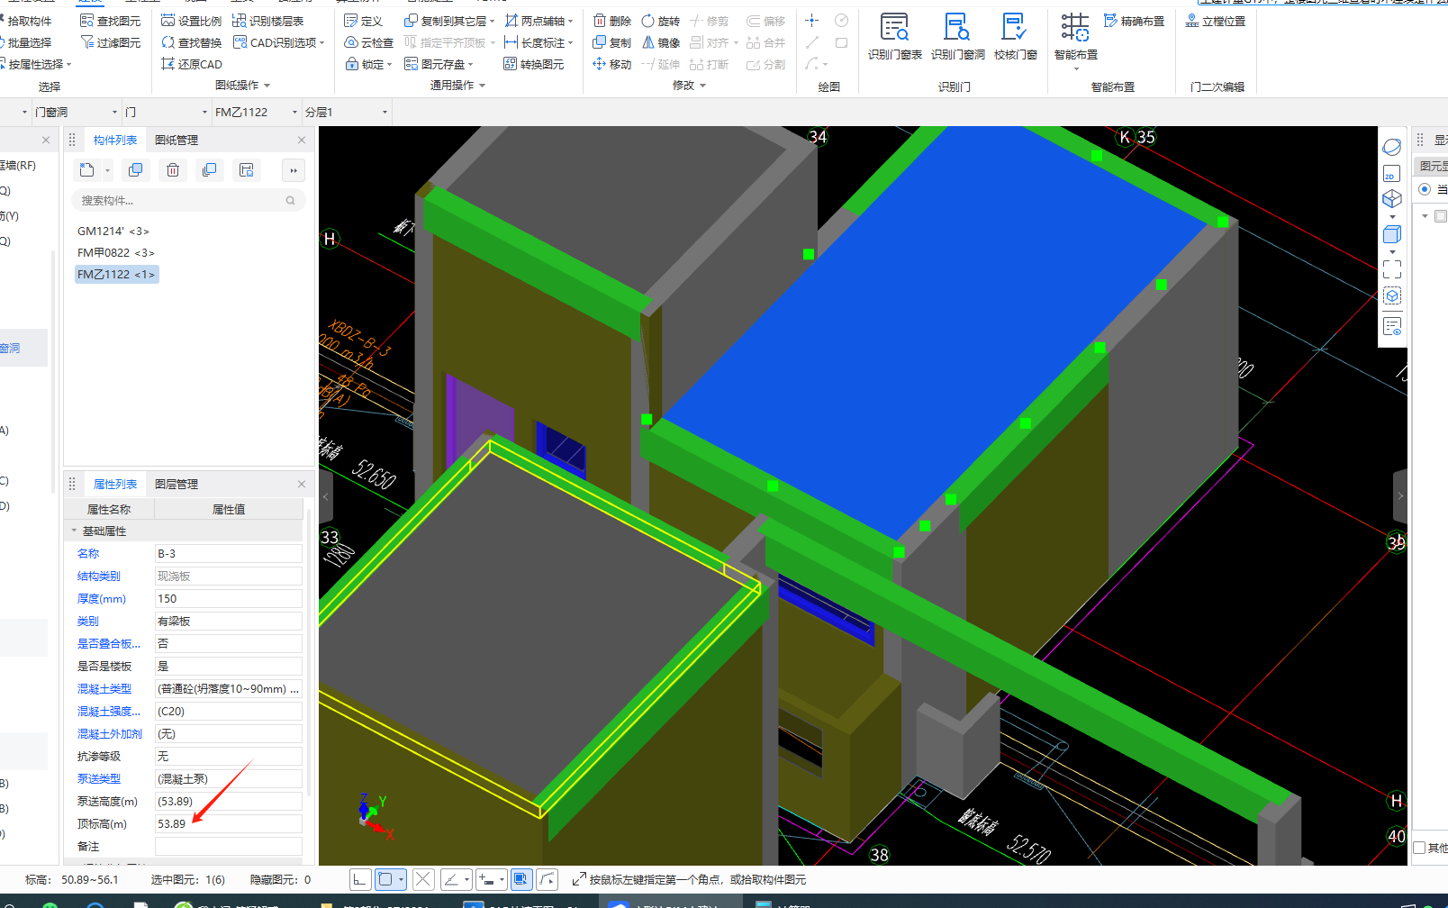Viewport: 1448px width, 908px height.
Task: Open 查找替换 find and replace
Action: tap(191, 42)
